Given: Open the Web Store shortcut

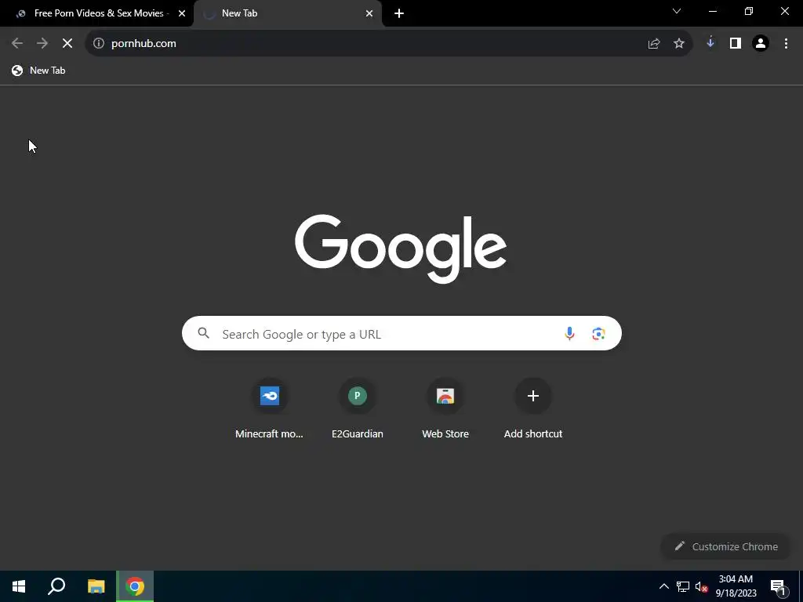Looking at the screenshot, I should [445, 409].
